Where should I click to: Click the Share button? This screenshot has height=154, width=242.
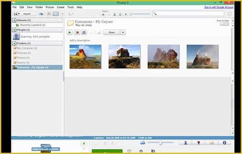(x=112, y=32)
